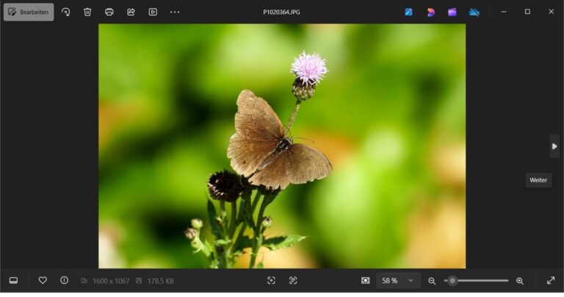Fit image to window with fit icon

(366, 280)
